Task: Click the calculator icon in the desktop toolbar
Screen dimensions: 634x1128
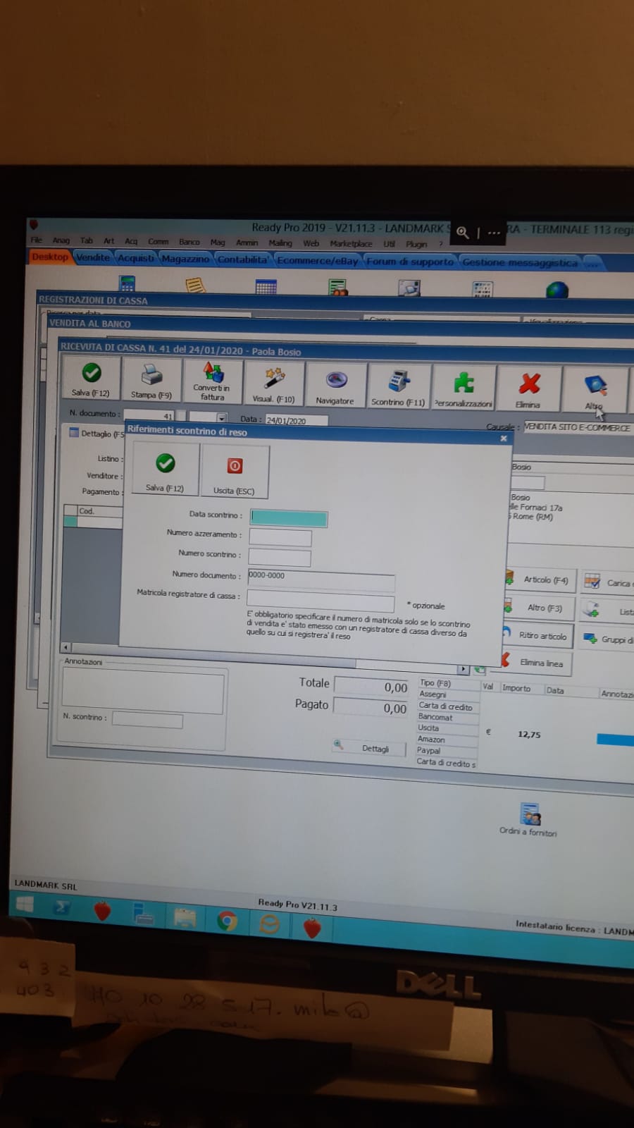Action: (128, 283)
